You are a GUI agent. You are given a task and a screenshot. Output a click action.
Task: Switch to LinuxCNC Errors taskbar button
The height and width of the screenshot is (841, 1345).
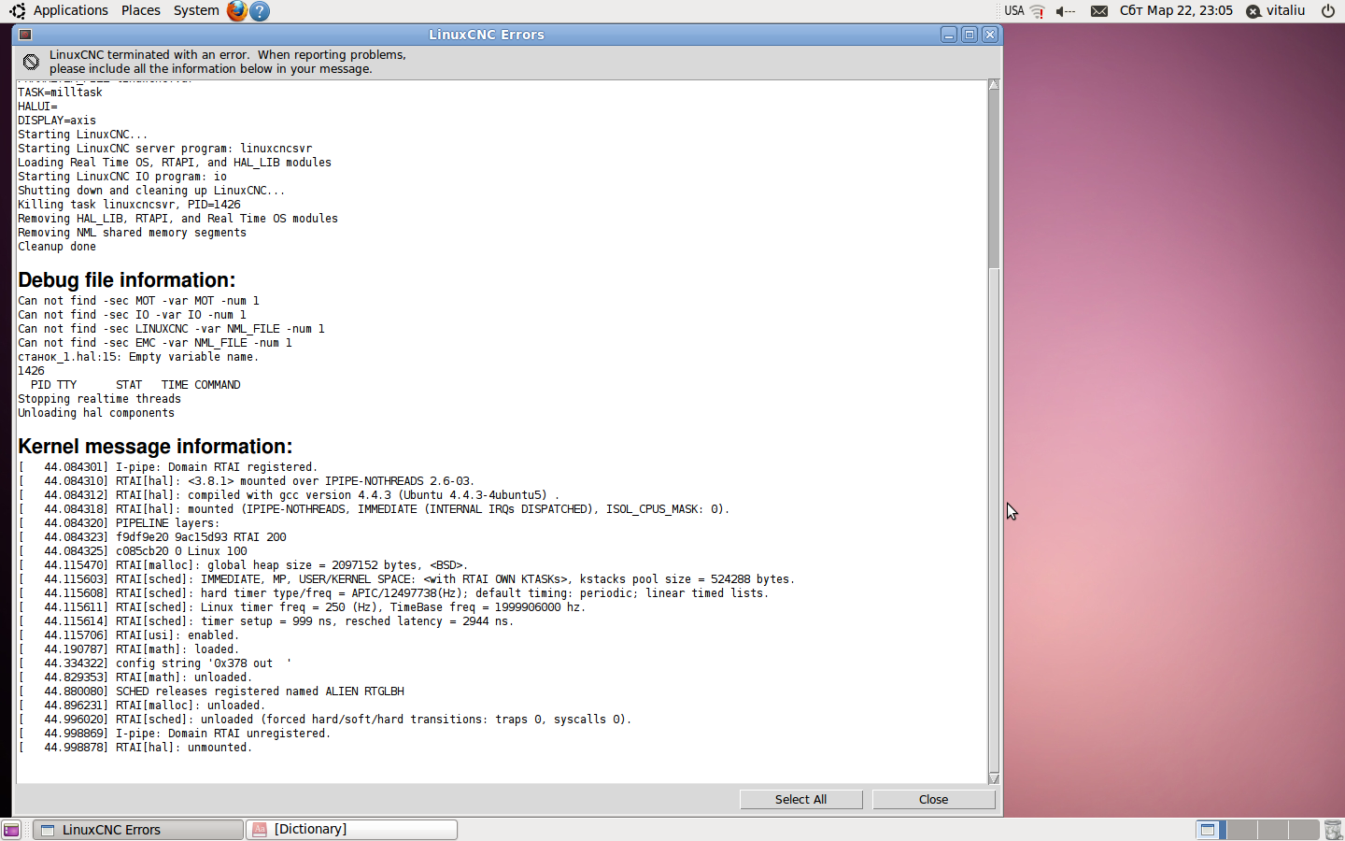click(x=138, y=830)
